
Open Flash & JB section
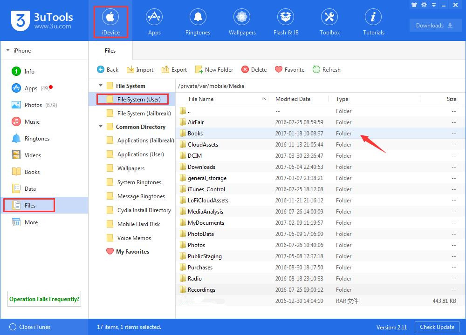click(286, 22)
